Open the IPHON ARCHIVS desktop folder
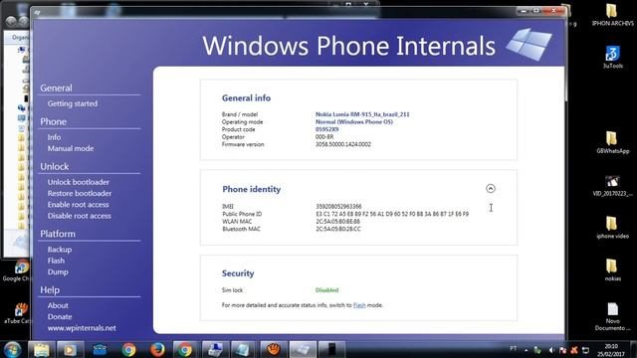 pos(612,15)
